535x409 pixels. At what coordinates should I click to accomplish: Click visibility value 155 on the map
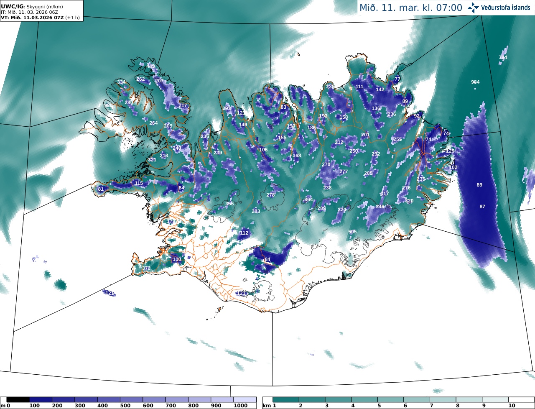(283, 138)
